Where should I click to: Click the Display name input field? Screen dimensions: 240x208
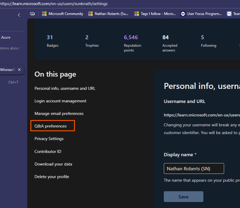[194, 168]
